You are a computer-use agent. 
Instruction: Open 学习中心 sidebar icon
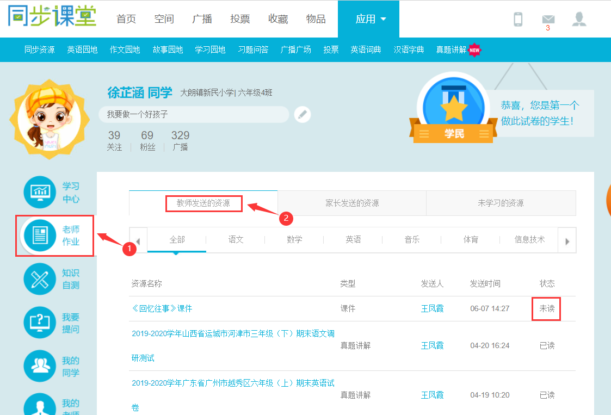[x=40, y=192]
